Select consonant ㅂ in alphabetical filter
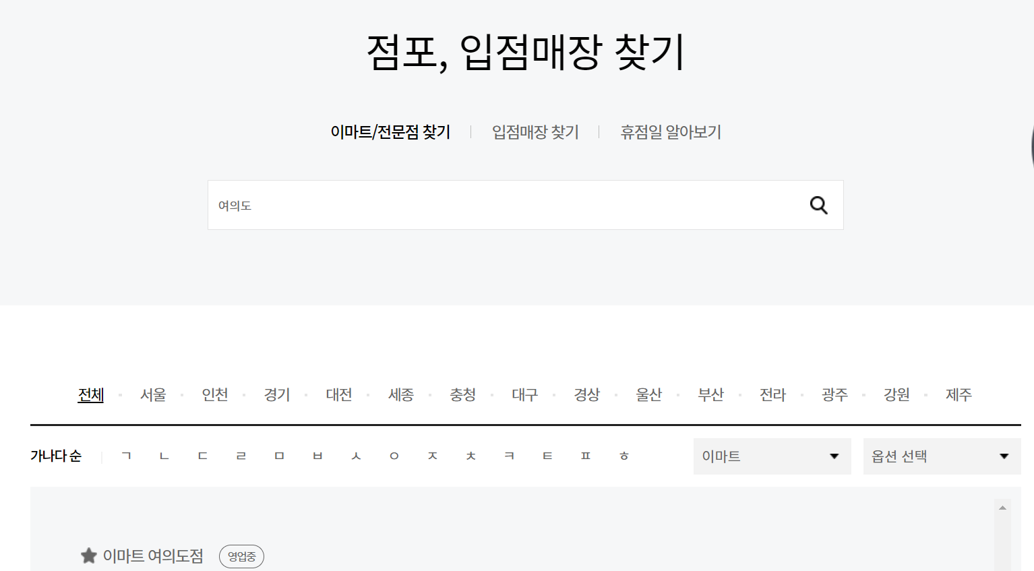 point(317,456)
